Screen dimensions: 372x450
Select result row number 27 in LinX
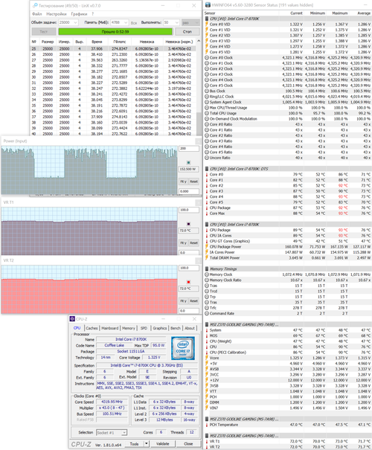coord(113,60)
